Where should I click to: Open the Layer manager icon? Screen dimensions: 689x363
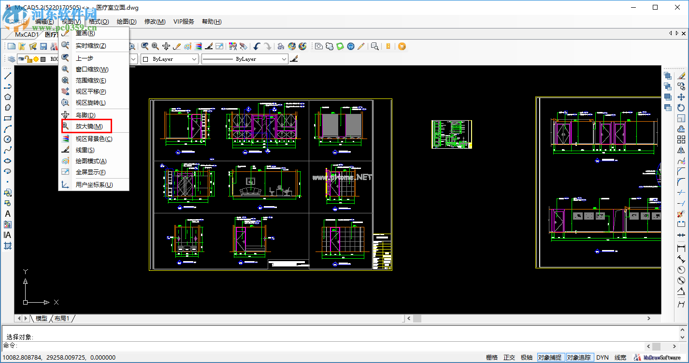(x=11, y=59)
